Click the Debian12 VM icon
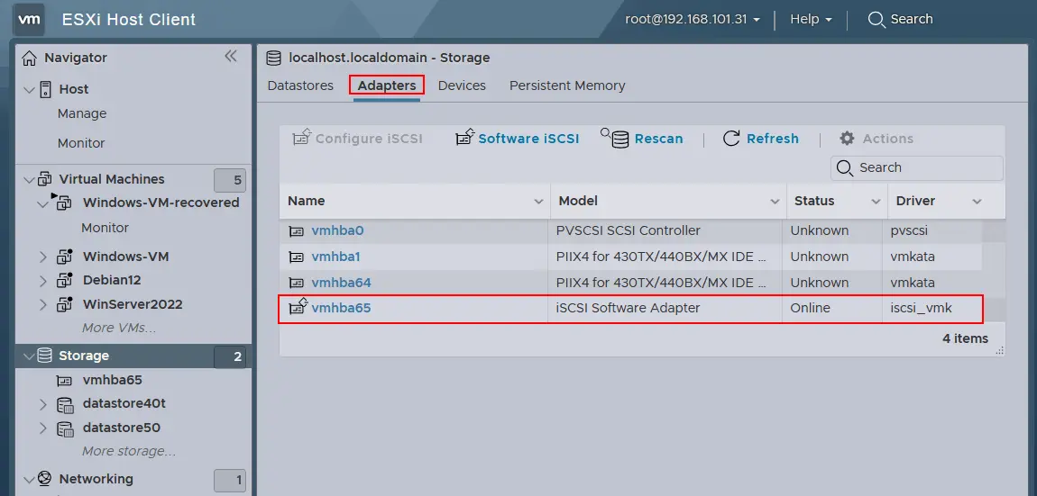The height and width of the screenshot is (496, 1037). pos(64,280)
